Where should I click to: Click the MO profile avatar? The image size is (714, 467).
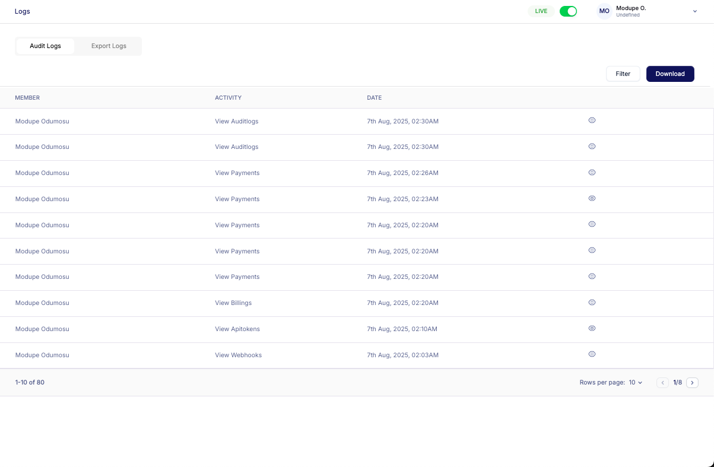click(604, 11)
